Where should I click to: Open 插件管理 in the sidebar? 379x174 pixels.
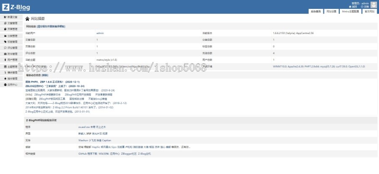click(11, 78)
